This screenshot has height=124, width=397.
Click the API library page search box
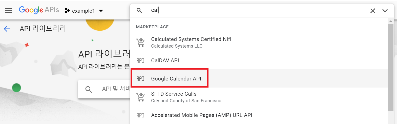tap(104, 89)
